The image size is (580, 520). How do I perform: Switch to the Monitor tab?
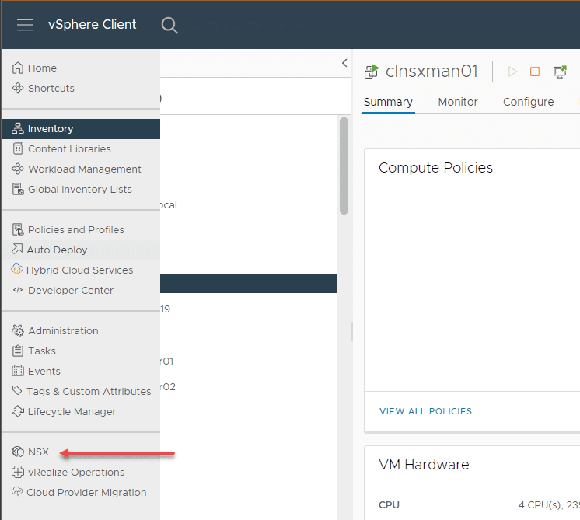click(x=458, y=102)
